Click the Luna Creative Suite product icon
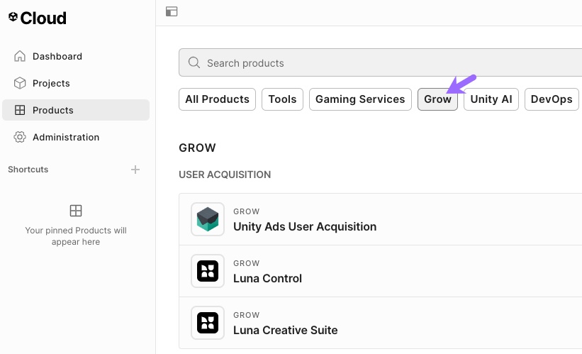 pyautogui.click(x=208, y=323)
